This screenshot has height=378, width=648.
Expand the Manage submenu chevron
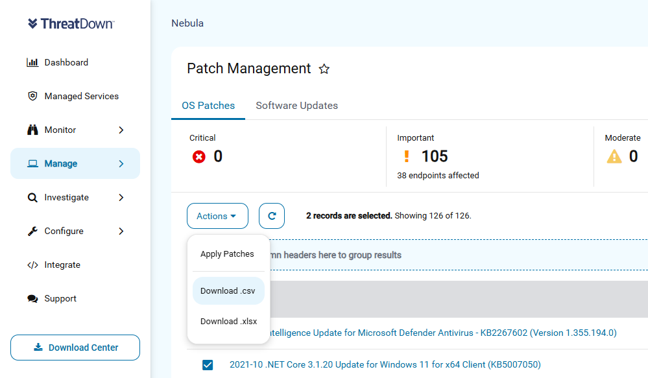[121, 163]
